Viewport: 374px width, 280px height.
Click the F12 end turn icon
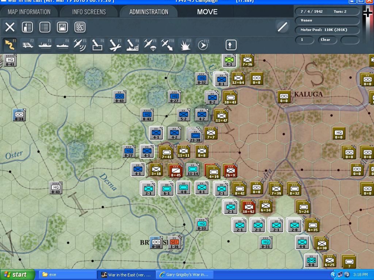coord(203,45)
